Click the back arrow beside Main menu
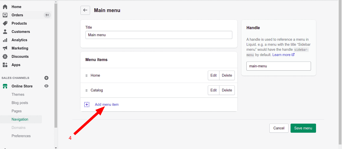This screenshot has height=149, width=342. (85, 10)
